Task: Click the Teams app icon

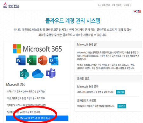Action: [x=51, y=73]
